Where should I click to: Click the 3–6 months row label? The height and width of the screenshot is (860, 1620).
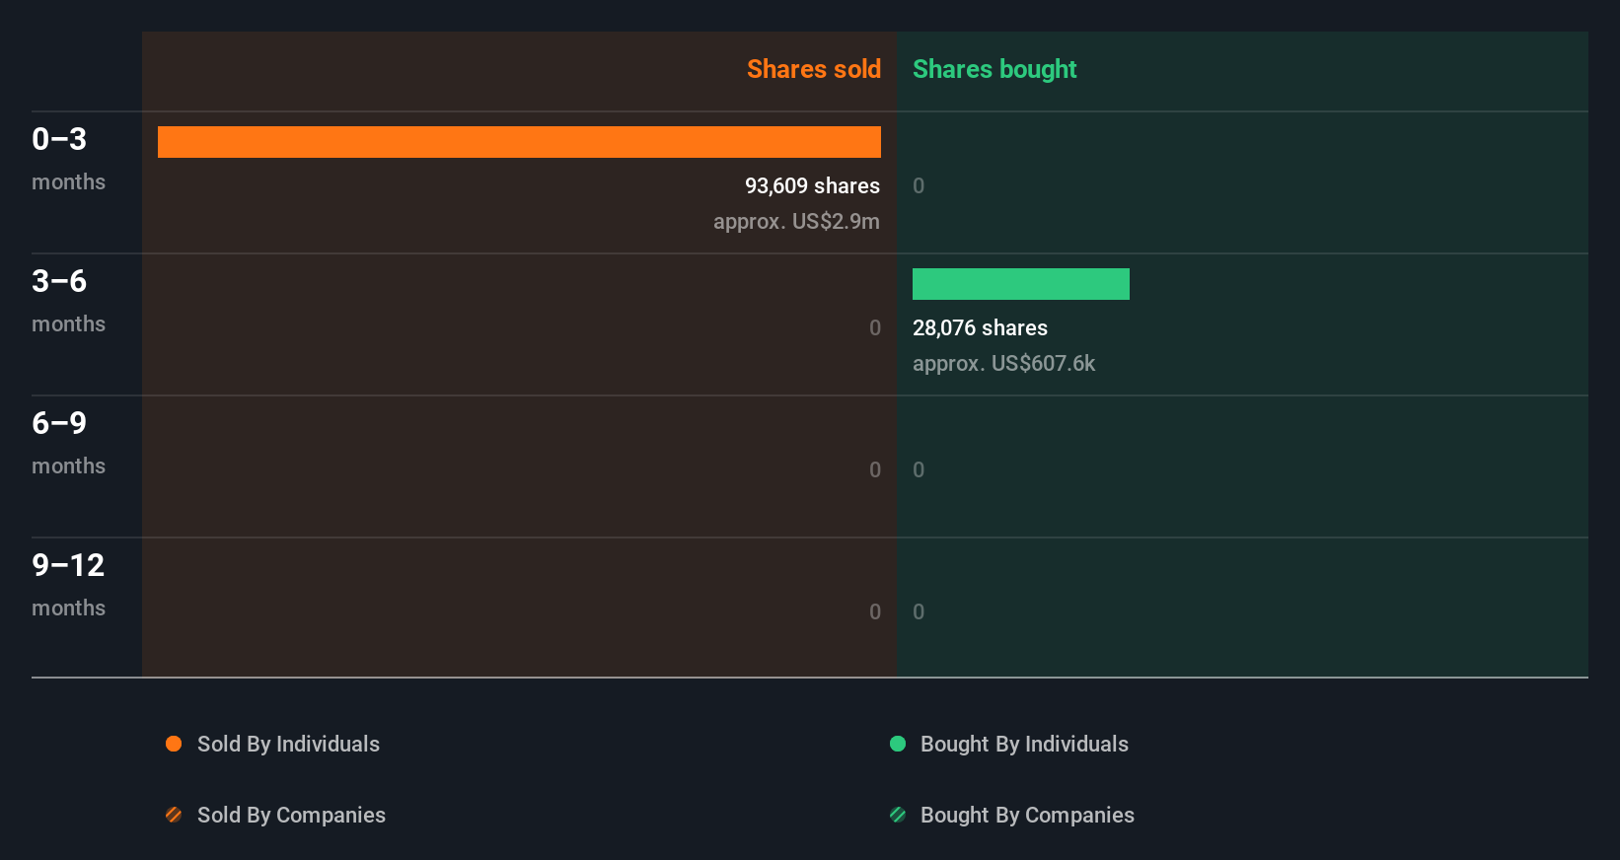pos(68,301)
